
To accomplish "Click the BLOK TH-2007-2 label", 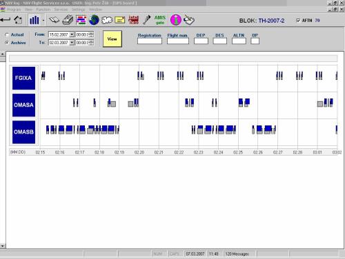I will (x=262, y=21).
